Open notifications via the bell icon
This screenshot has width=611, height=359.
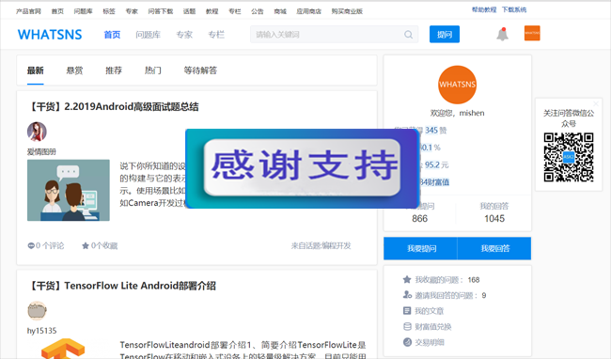[x=502, y=34]
